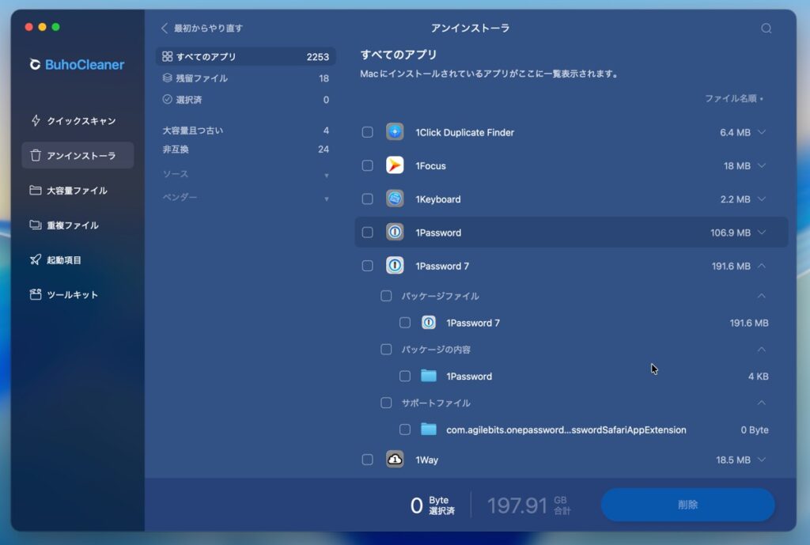This screenshot has width=810, height=545.
Task: Click the 1Password folder icon
Action: click(x=429, y=376)
